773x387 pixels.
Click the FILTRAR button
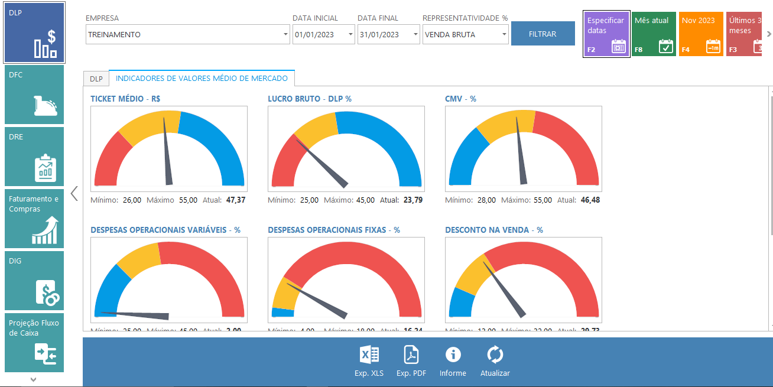click(x=543, y=34)
